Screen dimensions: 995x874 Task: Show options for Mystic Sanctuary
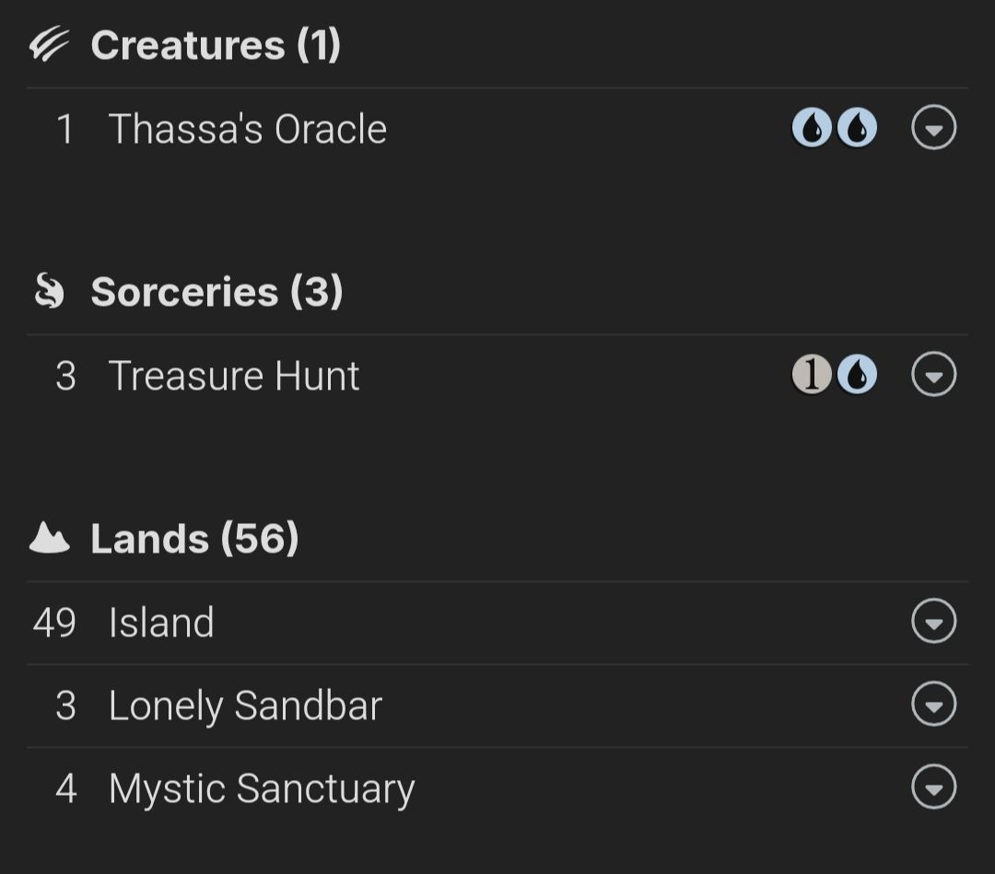click(x=933, y=788)
